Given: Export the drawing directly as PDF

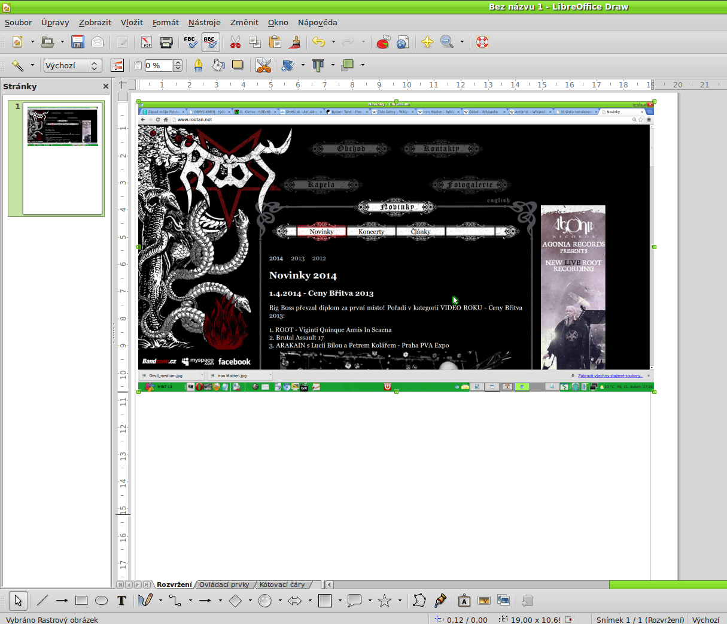Looking at the screenshot, I should (147, 42).
